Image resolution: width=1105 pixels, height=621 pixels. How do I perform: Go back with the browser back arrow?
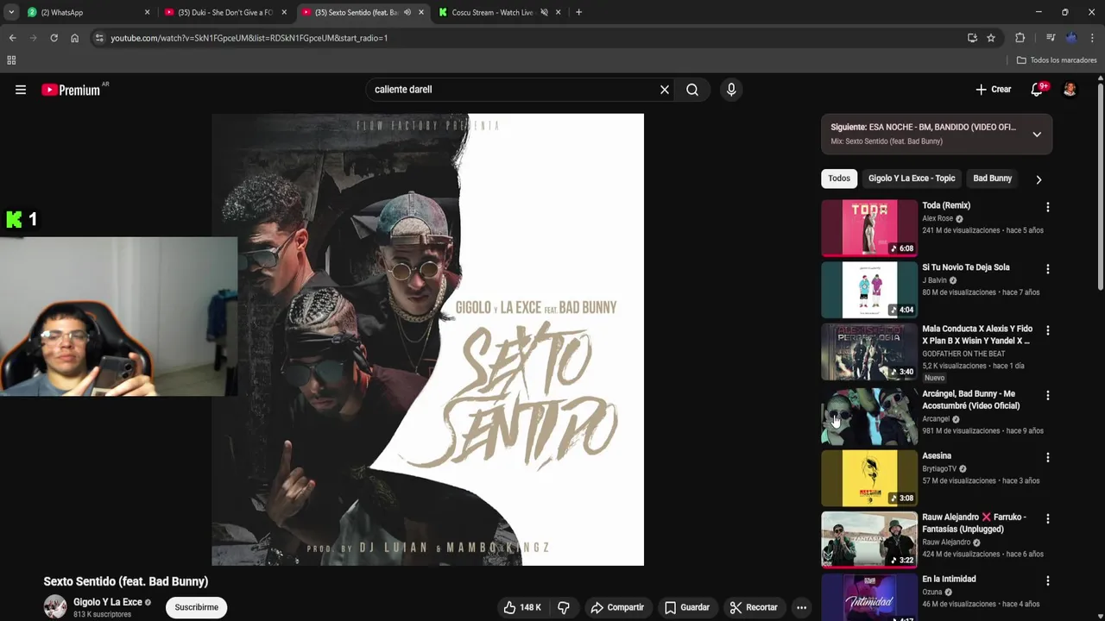click(x=12, y=38)
